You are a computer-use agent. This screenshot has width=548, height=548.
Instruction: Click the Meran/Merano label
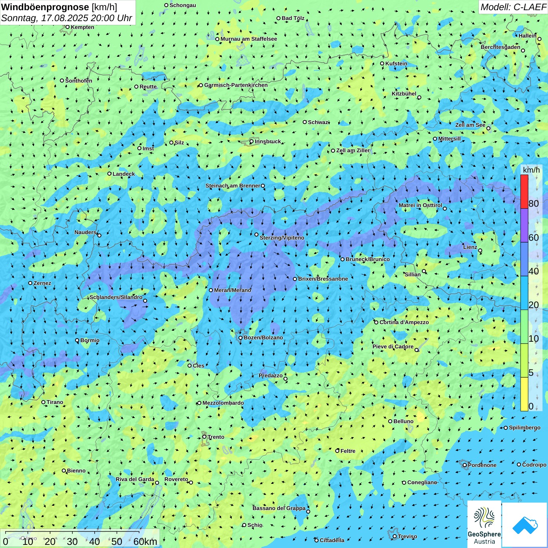(233, 290)
